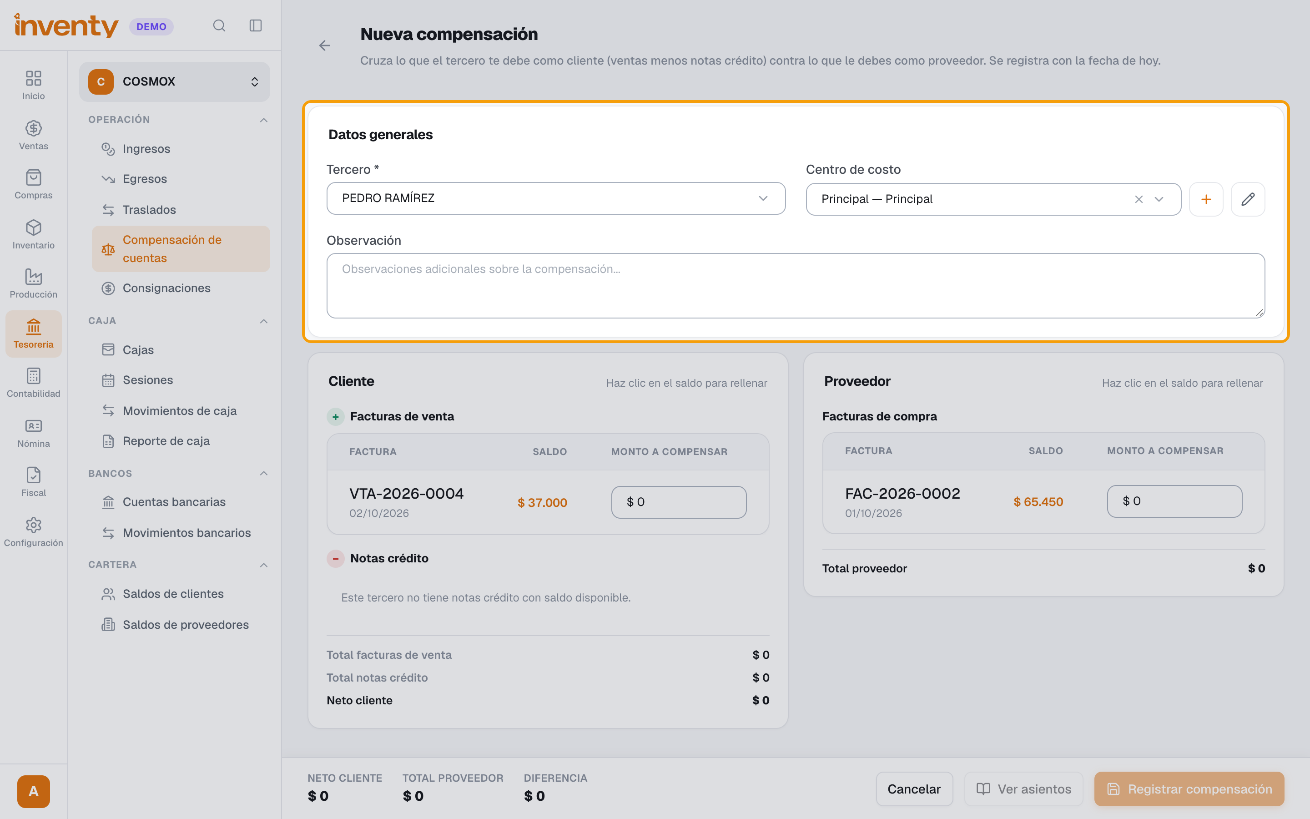Collapse the CAJA section

264,321
